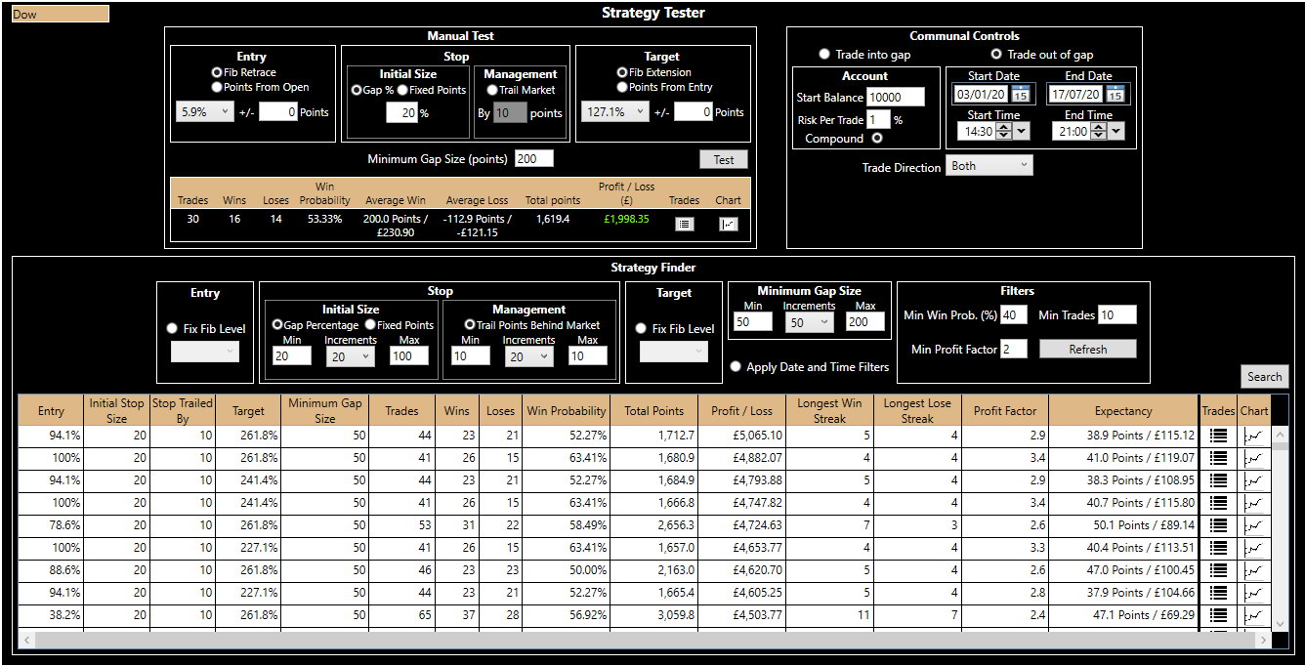Show chart for the £4,724.63 row
The height and width of the screenshot is (666, 1305).
1254,525
